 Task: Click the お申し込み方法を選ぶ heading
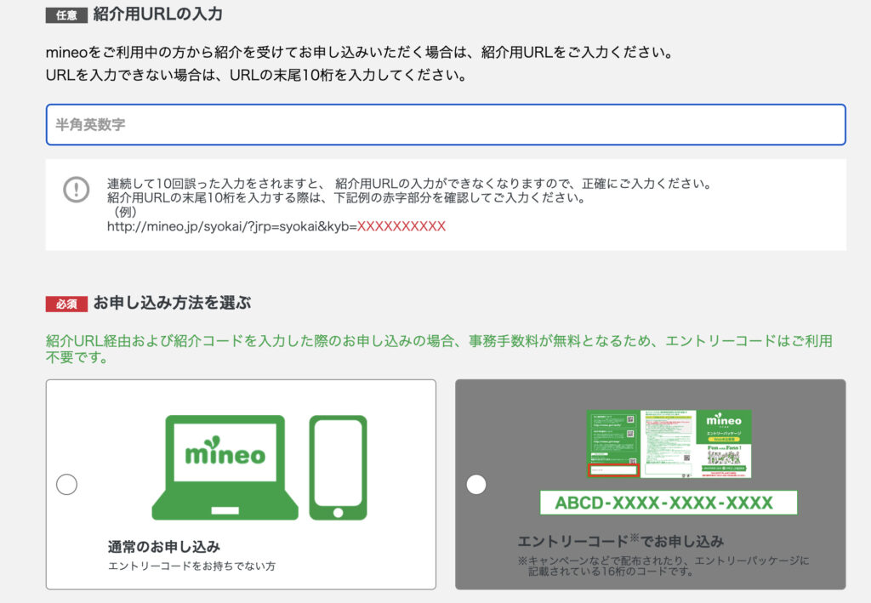click(172, 303)
